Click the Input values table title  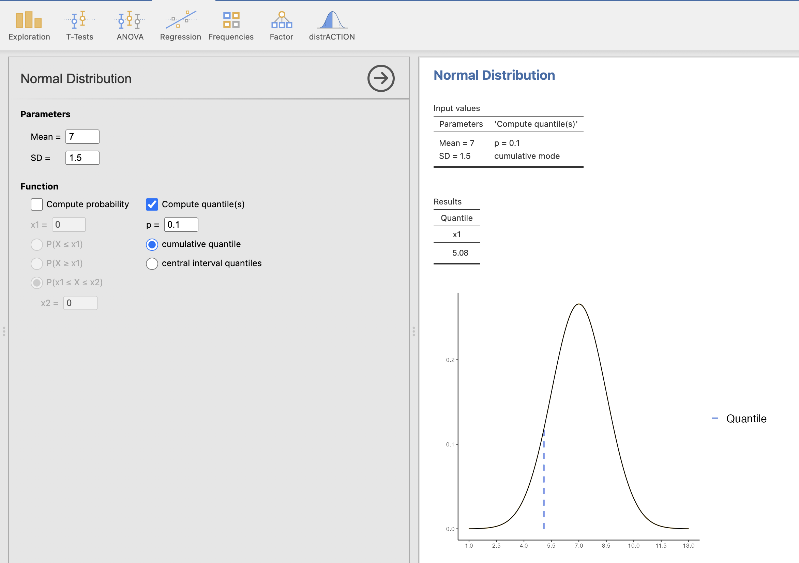[x=456, y=108]
